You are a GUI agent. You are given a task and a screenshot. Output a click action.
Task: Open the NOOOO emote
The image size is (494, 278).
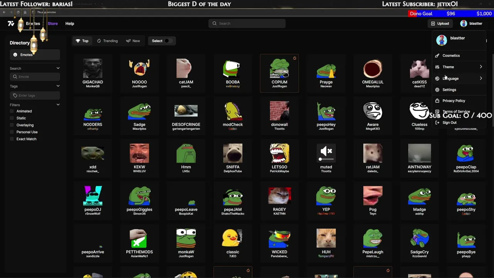point(139,73)
